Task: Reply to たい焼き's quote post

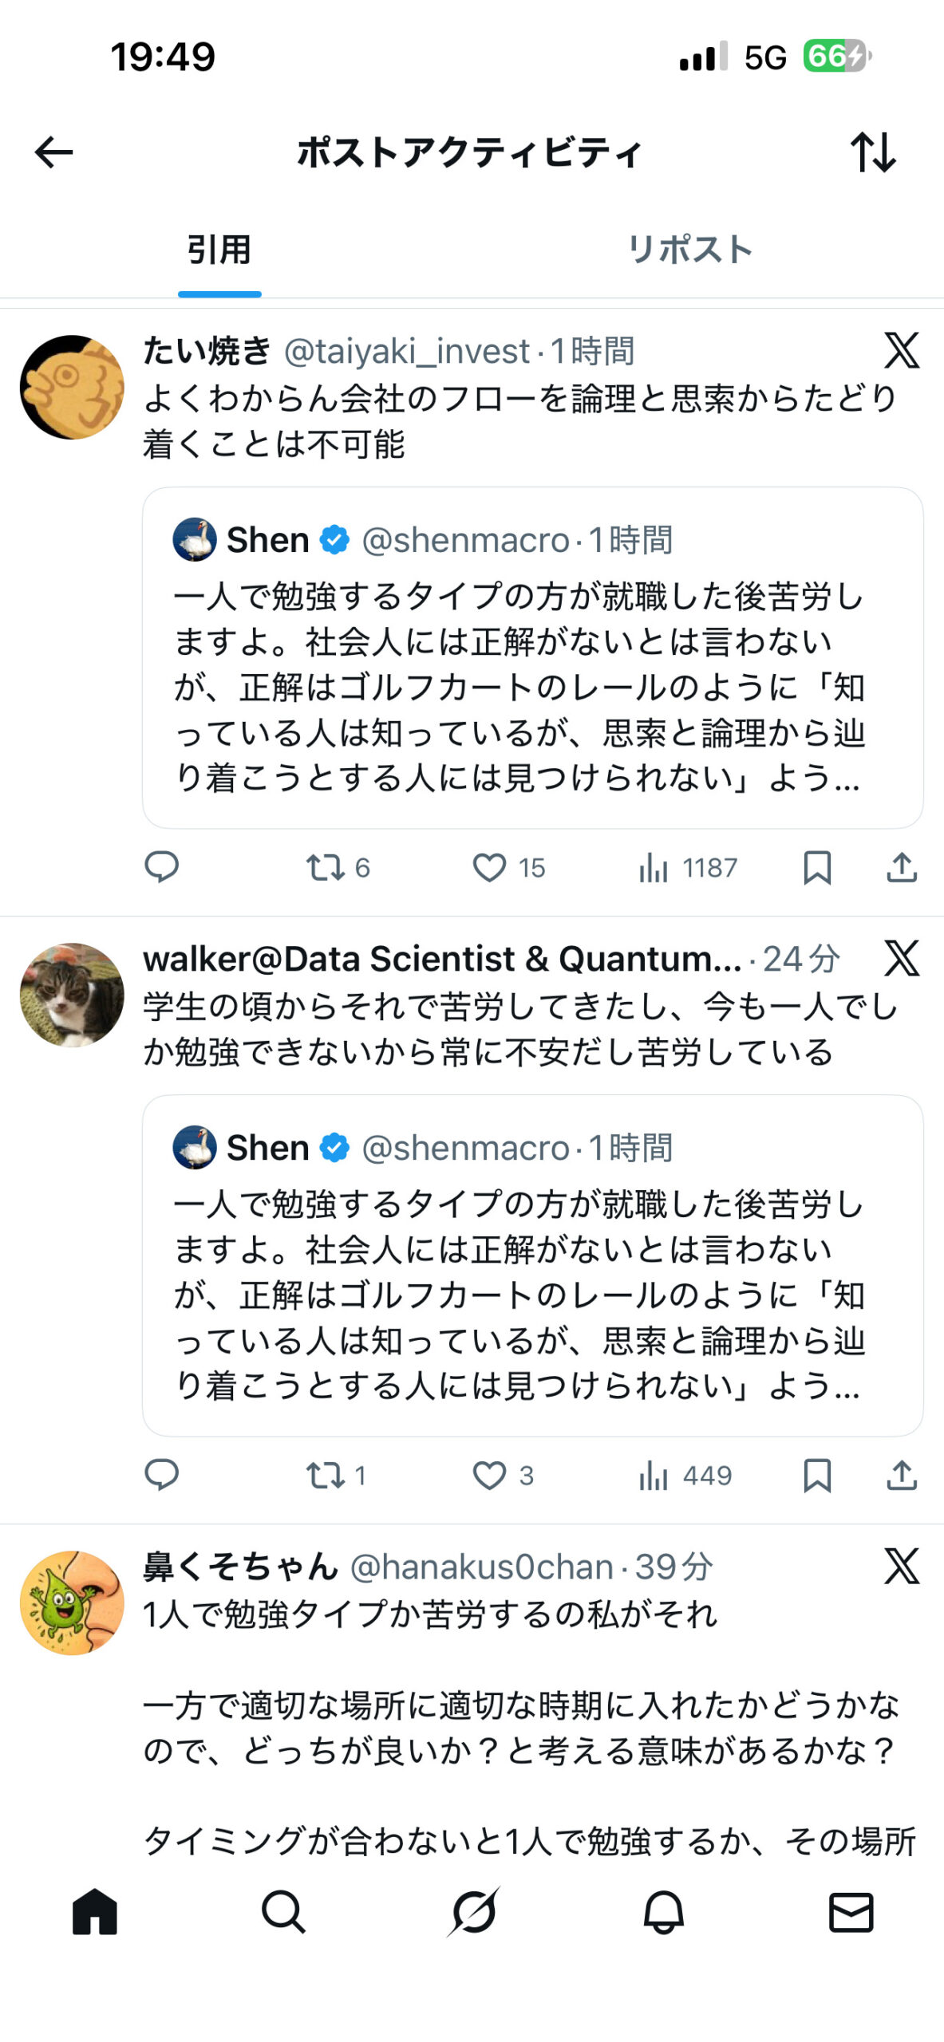Action: (161, 867)
